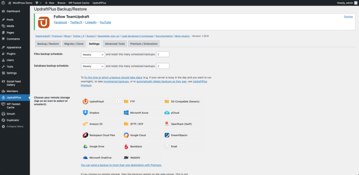The width and height of the screenshot is (359, 175).
Task: Open the Howdy, admin account menu
Action: (347, 3)
